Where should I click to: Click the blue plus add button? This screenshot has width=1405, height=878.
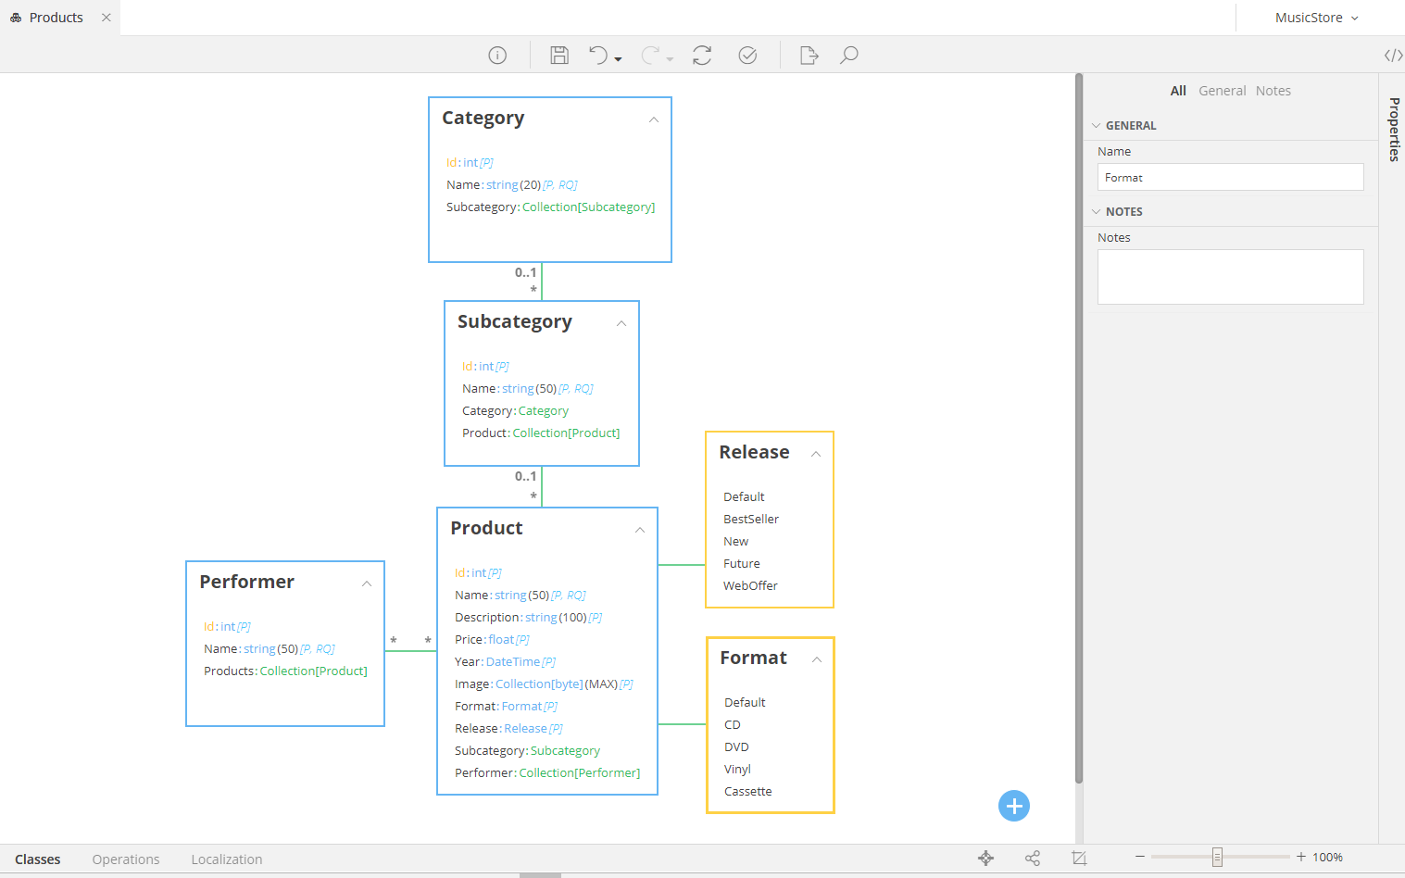(1013, 806)
